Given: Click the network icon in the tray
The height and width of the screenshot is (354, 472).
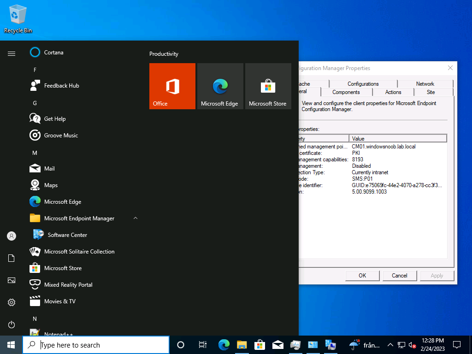Looking at the screenshot, I should coord(401,345).
